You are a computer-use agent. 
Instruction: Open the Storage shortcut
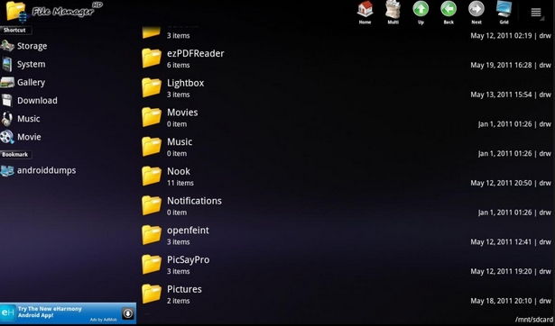click(x=24, y=46)
